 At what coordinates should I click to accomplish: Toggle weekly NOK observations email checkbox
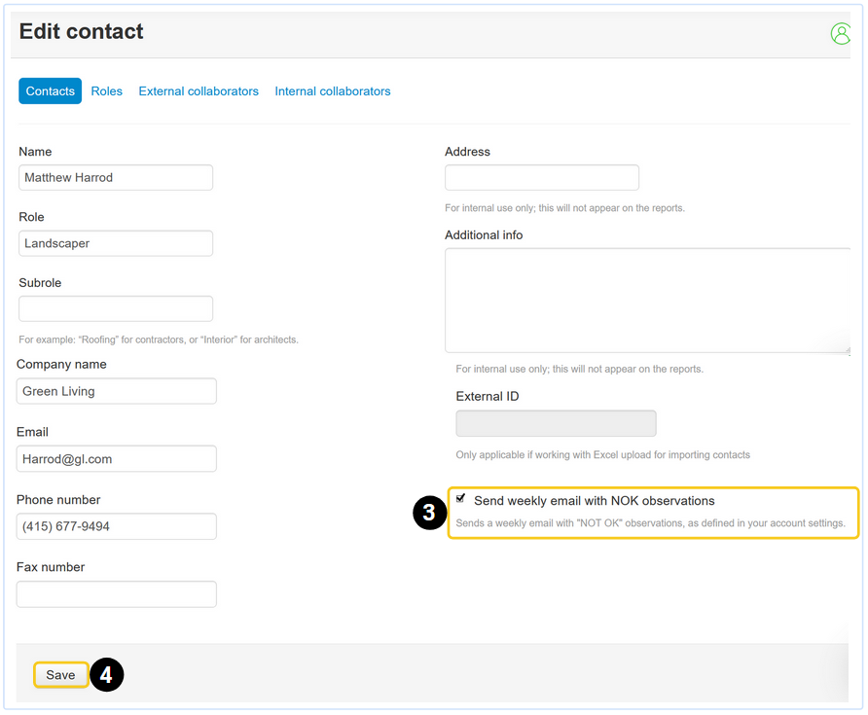[x=460, y=499]
